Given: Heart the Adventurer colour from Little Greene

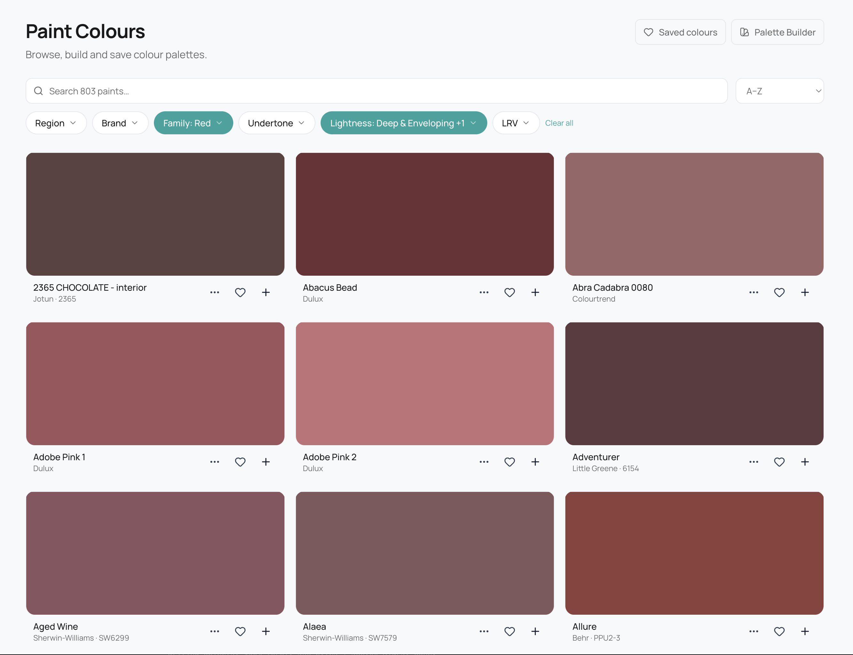Looking at the screenshot, I should coord(779,462).
